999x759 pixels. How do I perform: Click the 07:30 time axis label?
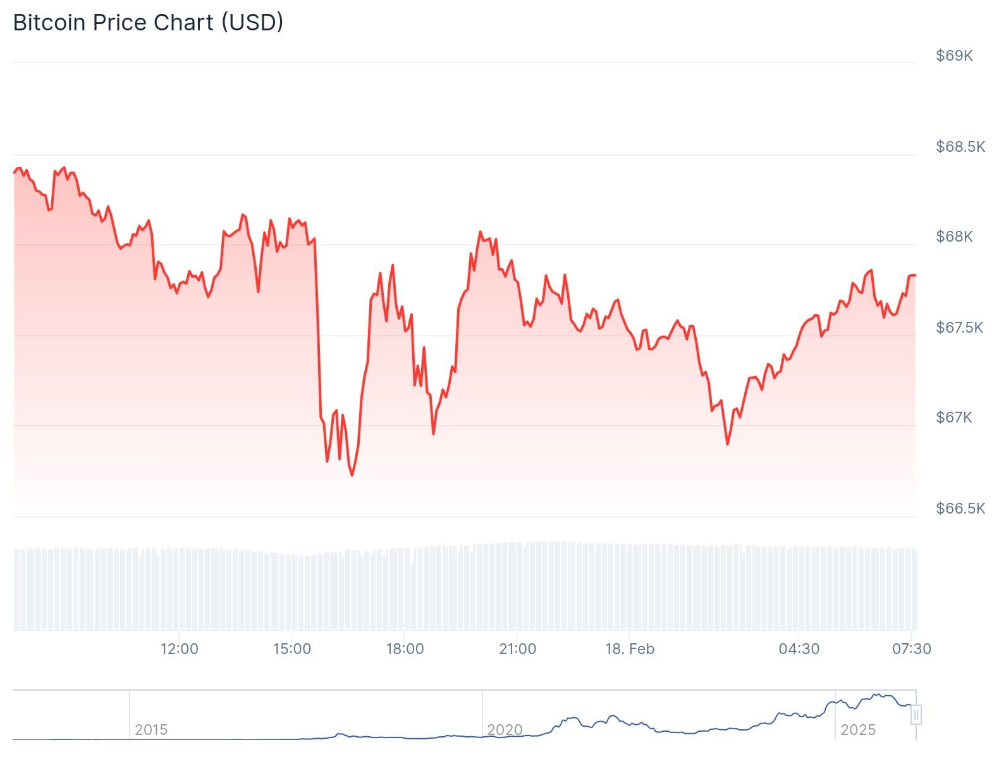click(912, 649)
